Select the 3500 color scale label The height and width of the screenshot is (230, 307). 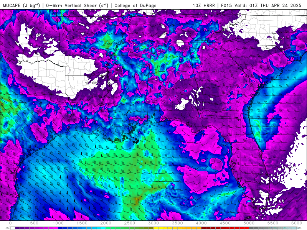(178, 223)
